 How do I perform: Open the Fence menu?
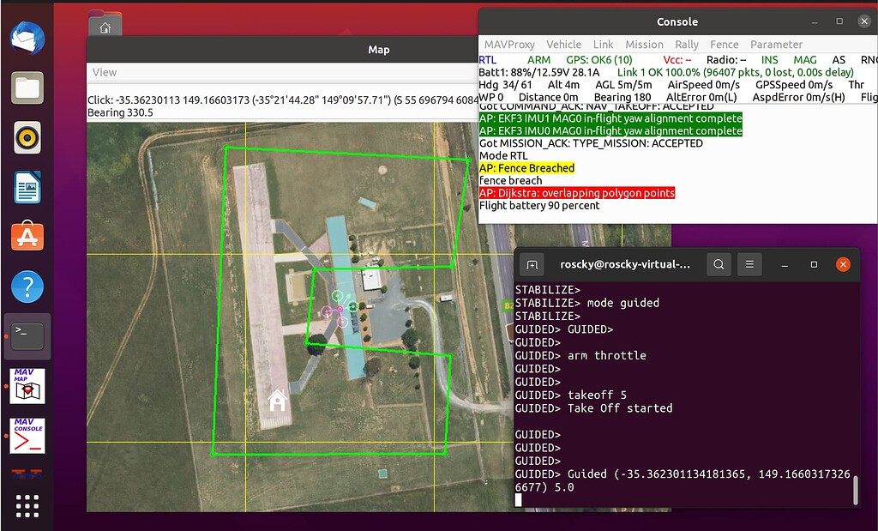coord(725,44)
